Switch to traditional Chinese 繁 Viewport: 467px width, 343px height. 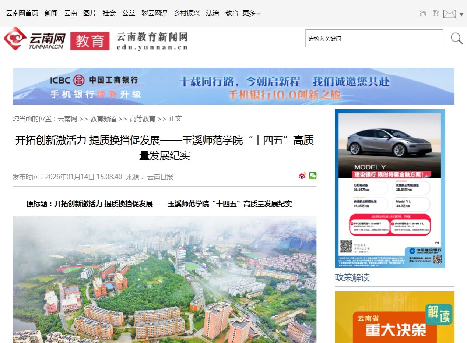click(436, 13)
